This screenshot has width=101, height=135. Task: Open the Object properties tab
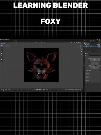84,65
